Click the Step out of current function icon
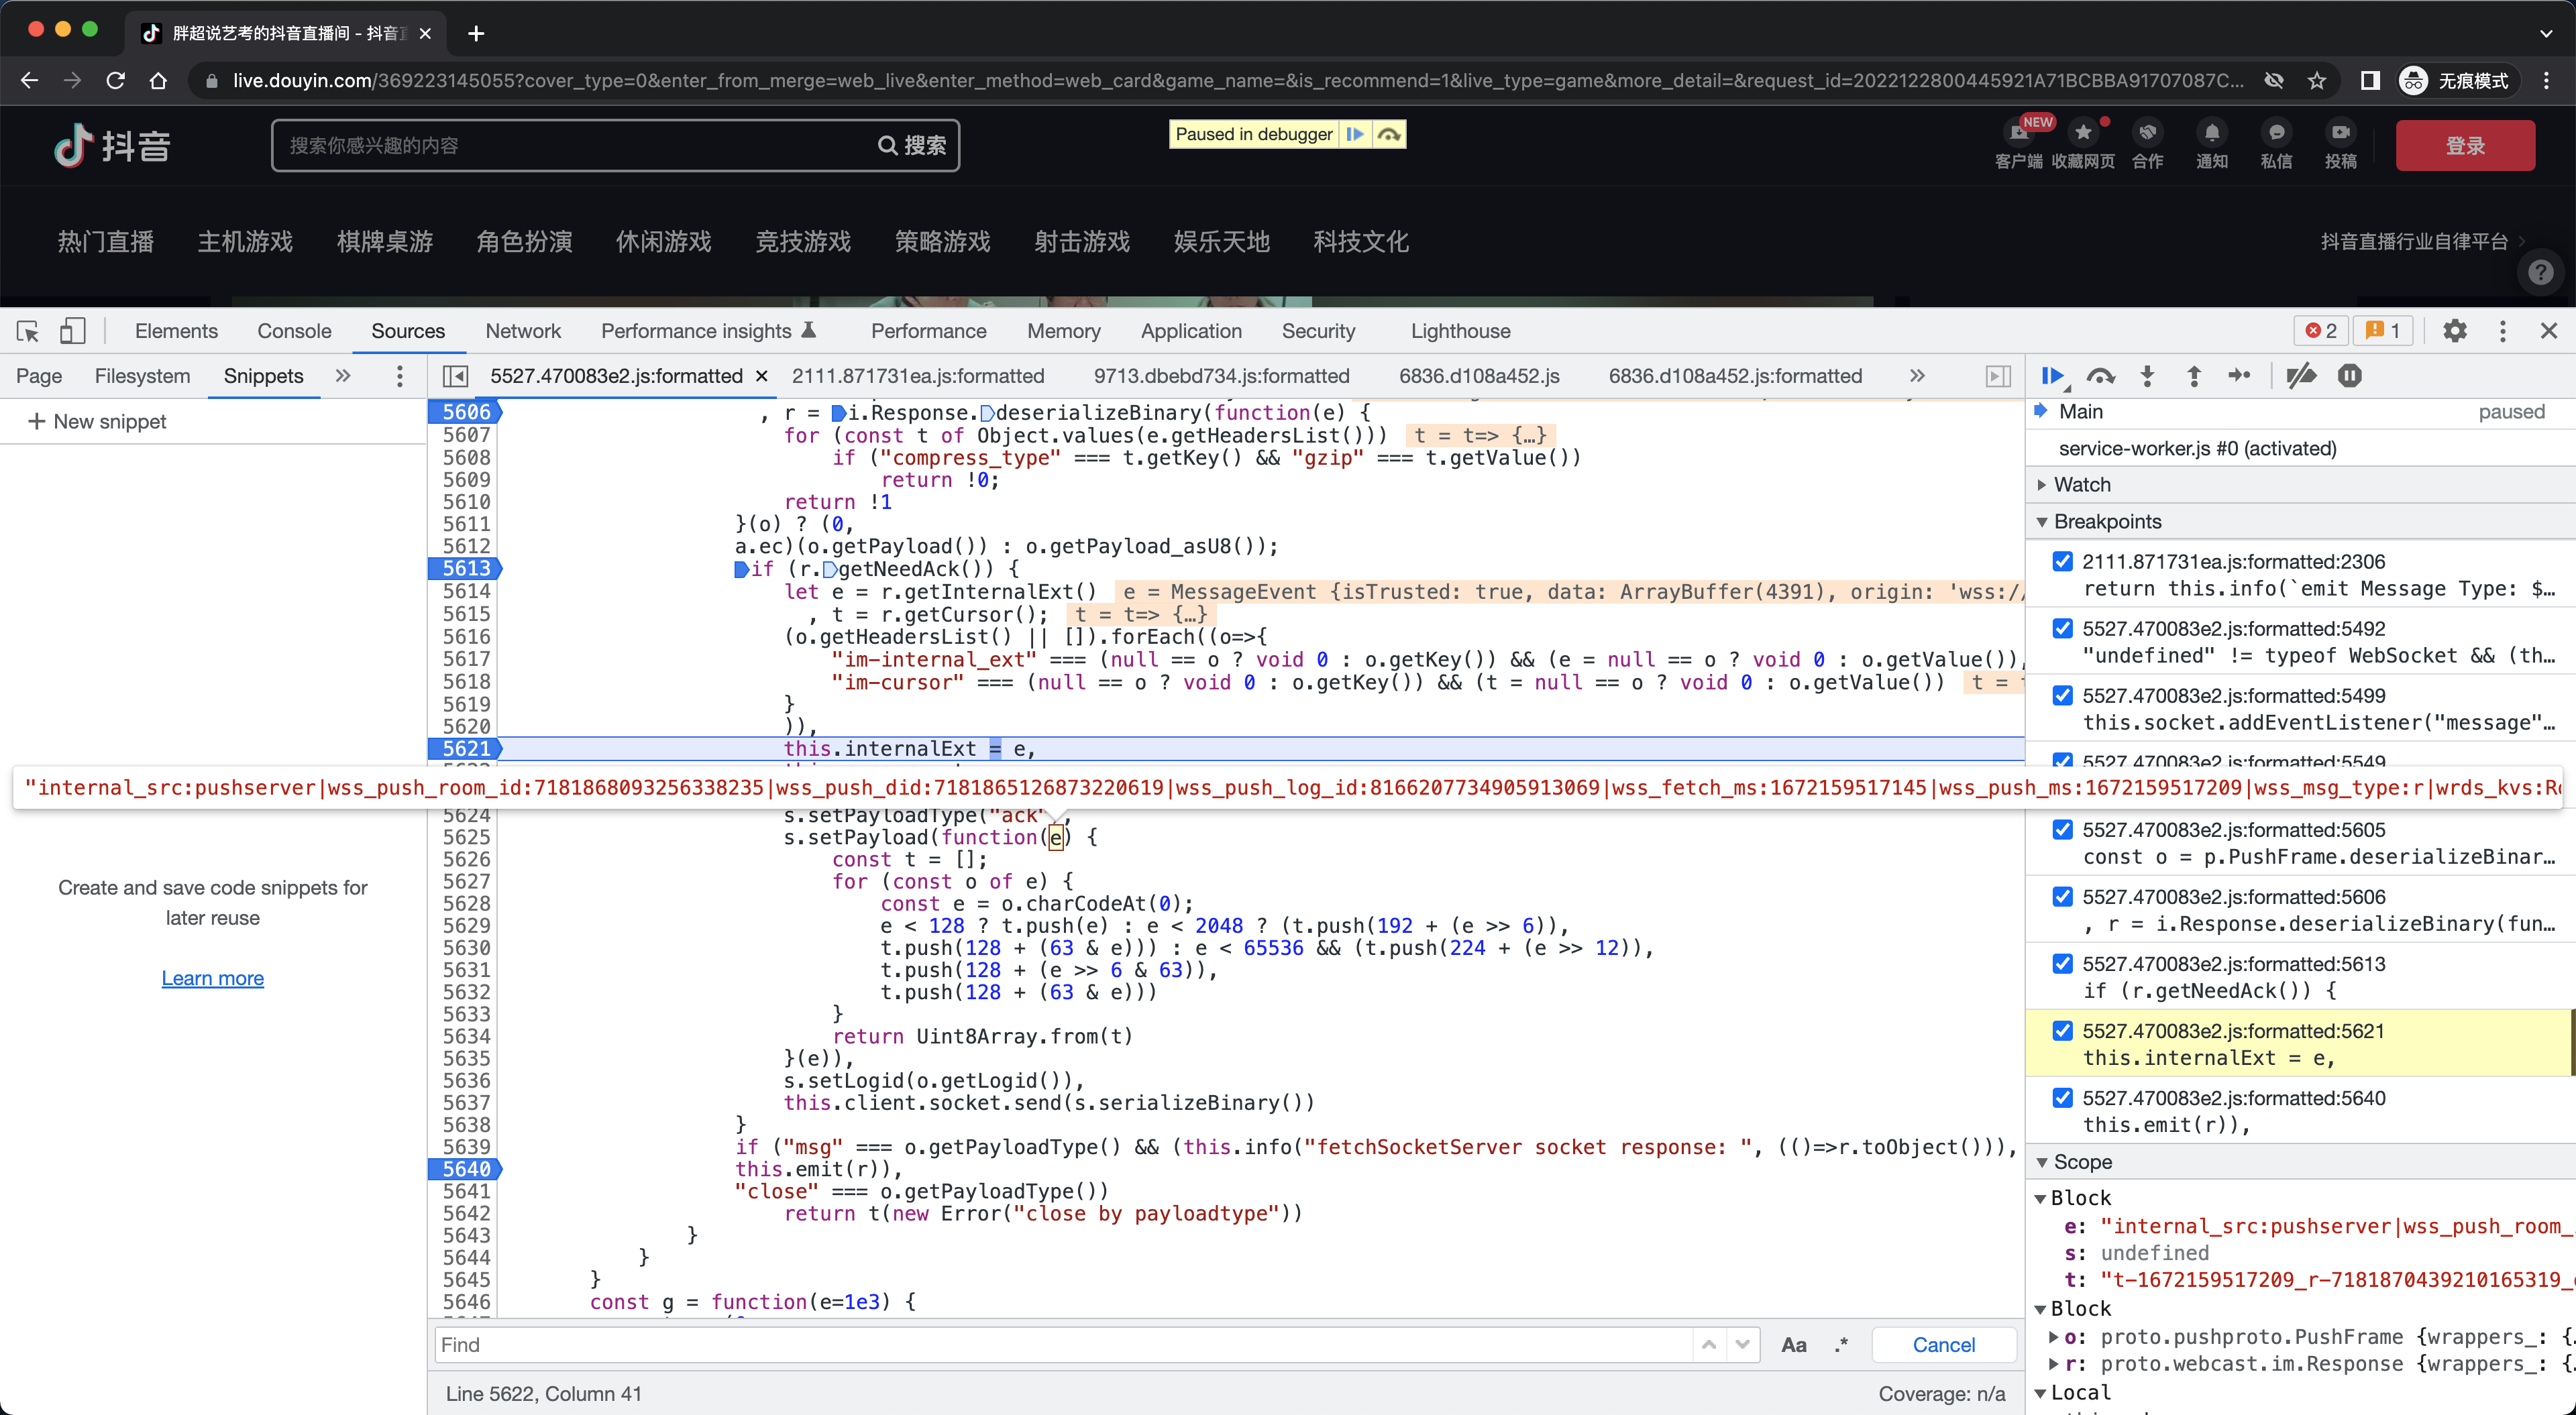2576x1415 pixels. [2191, 375]
